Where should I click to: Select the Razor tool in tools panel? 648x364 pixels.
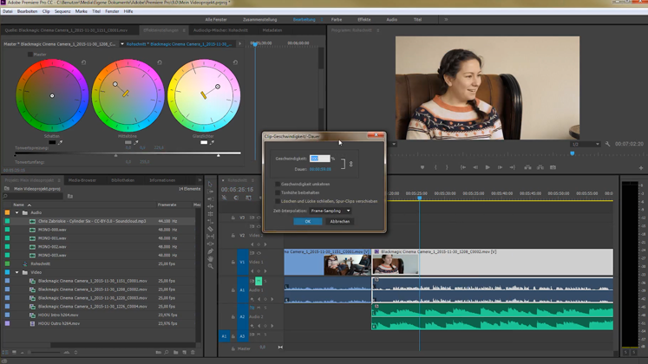tap(210, 228)
